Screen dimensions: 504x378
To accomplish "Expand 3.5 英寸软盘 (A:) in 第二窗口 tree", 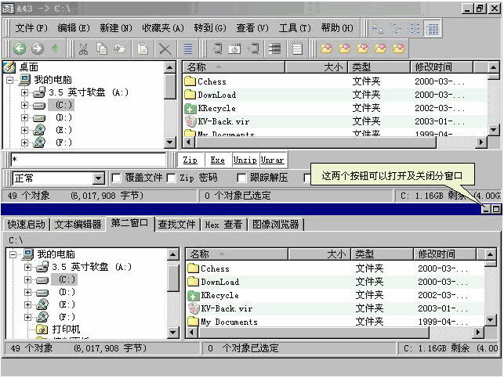I will [x=27, y=267].
